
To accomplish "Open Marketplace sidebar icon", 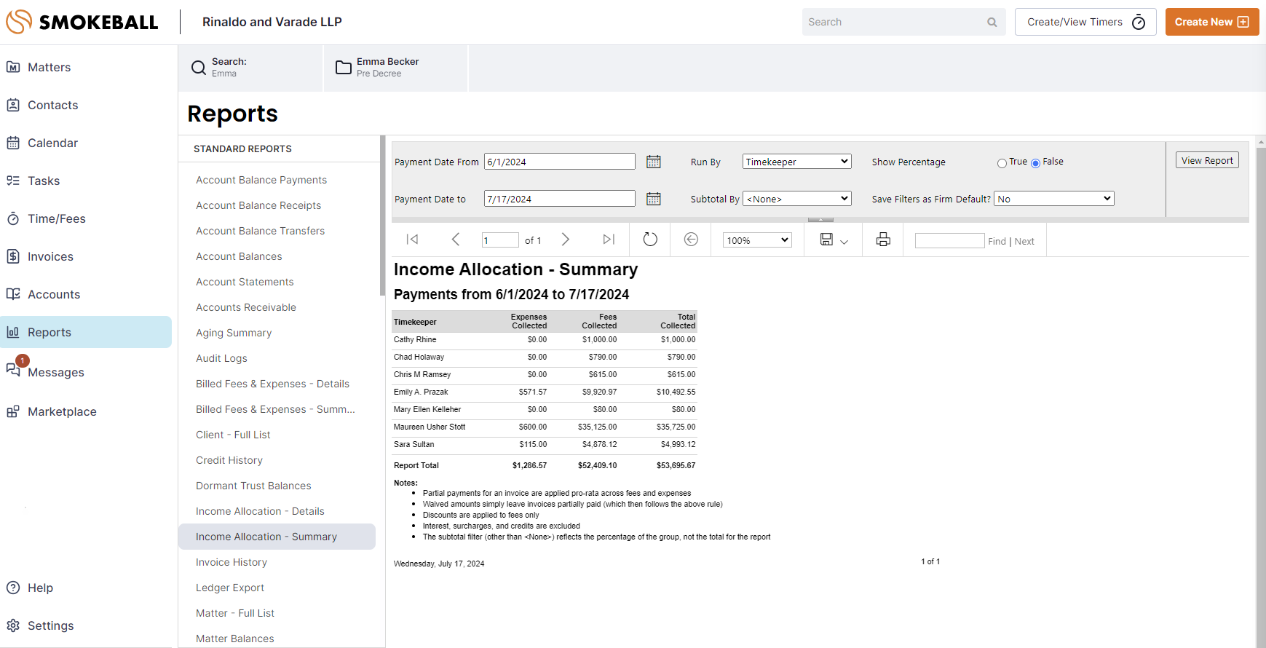I will 13,411.
